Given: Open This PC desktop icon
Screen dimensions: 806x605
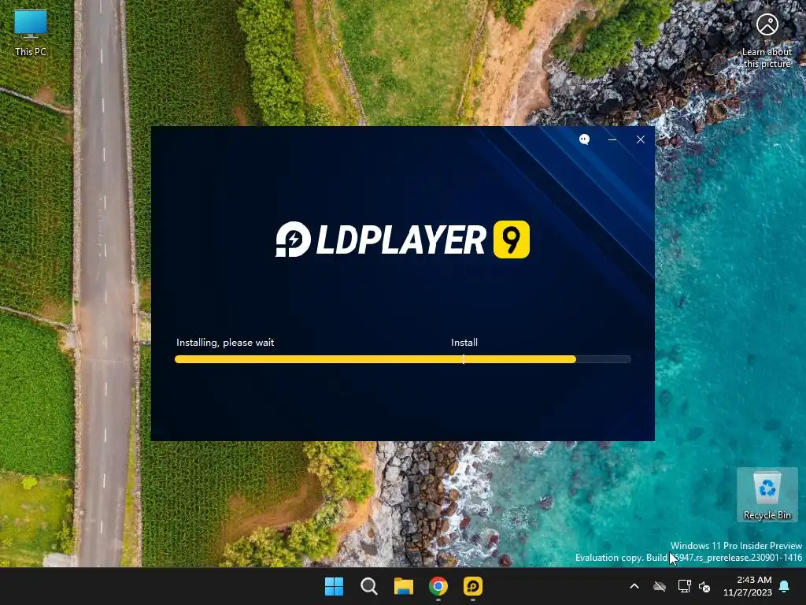Looking at the screenshot, I should point(31,33).
